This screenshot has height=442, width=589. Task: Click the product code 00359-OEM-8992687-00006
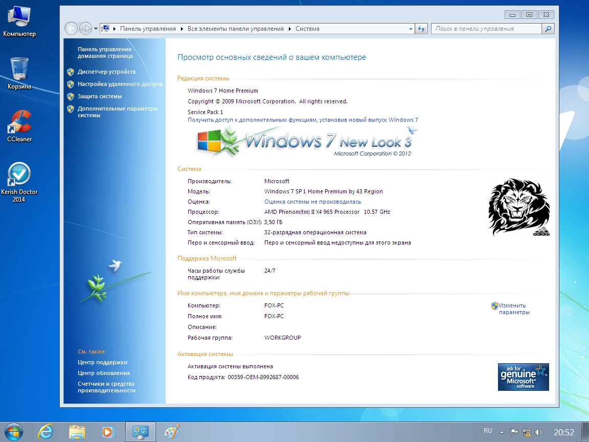tap(263, 378)
